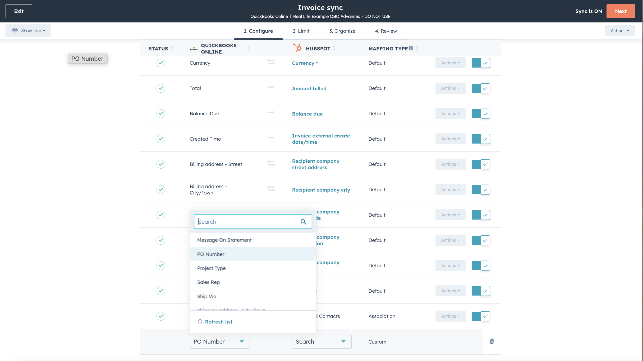643x361 pixels.
Task: Switch off the Recipient company city mapping
Action: point(481,189)
